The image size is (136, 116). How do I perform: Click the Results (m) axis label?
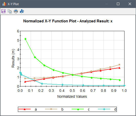tap(13, 58)
